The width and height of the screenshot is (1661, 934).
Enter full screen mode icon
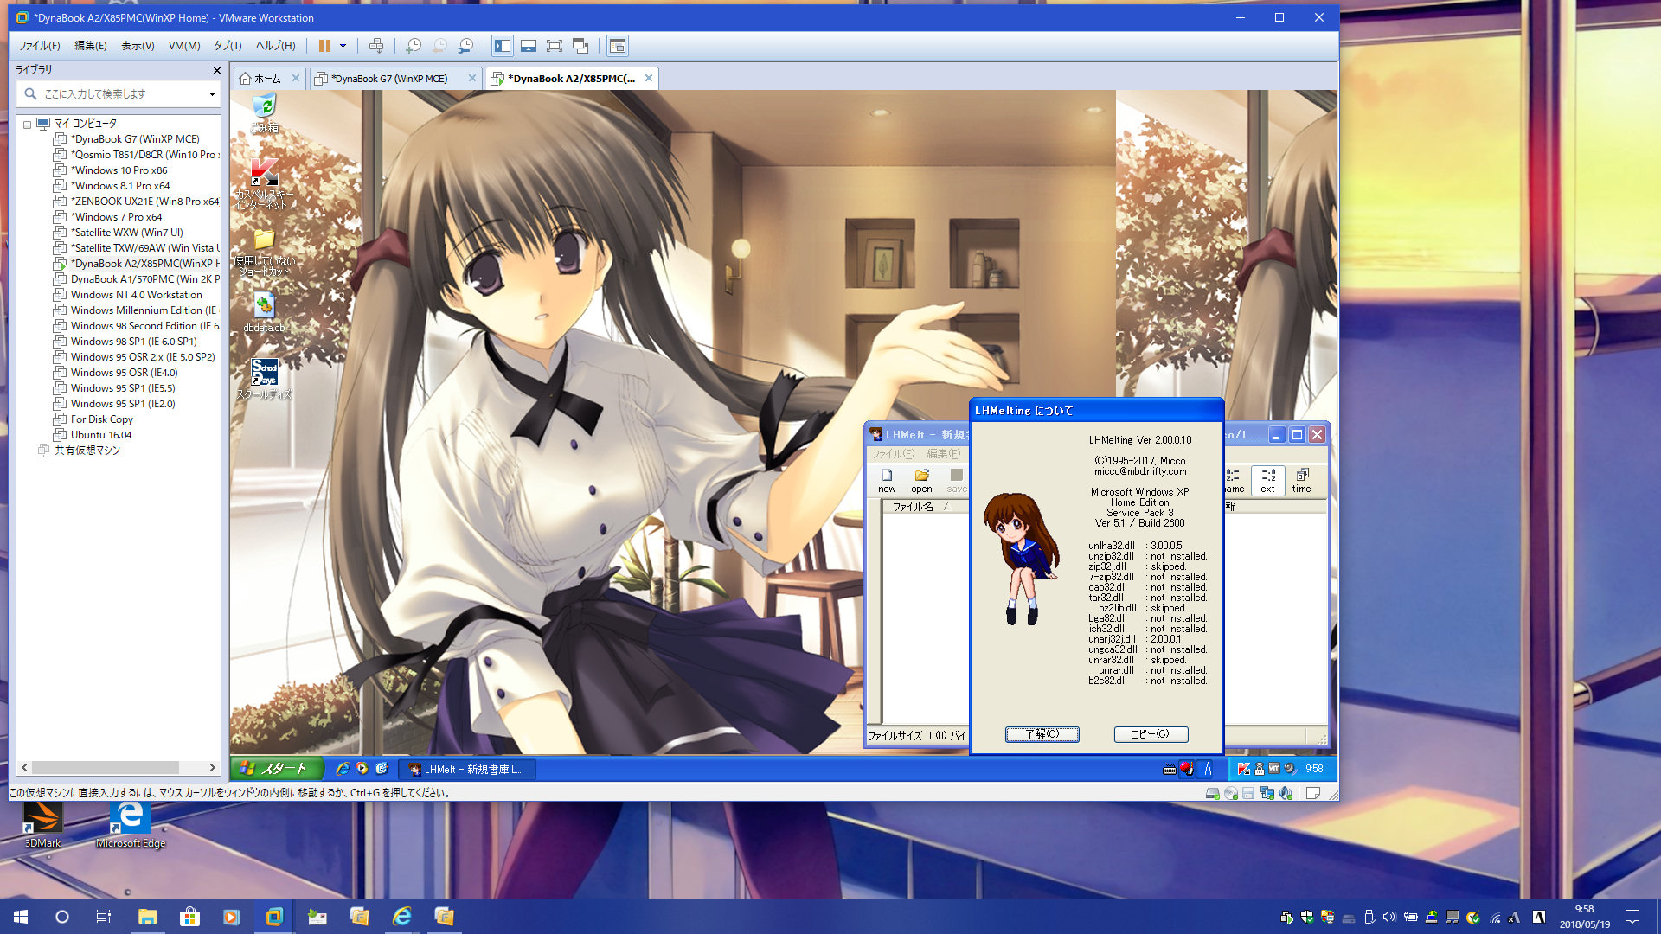(x=555, y=46)
